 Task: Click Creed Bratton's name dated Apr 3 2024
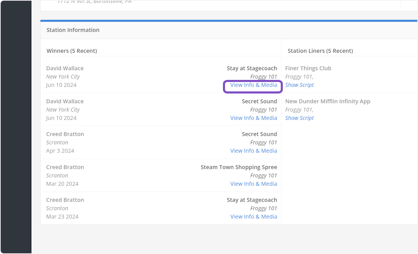[65, 134]
